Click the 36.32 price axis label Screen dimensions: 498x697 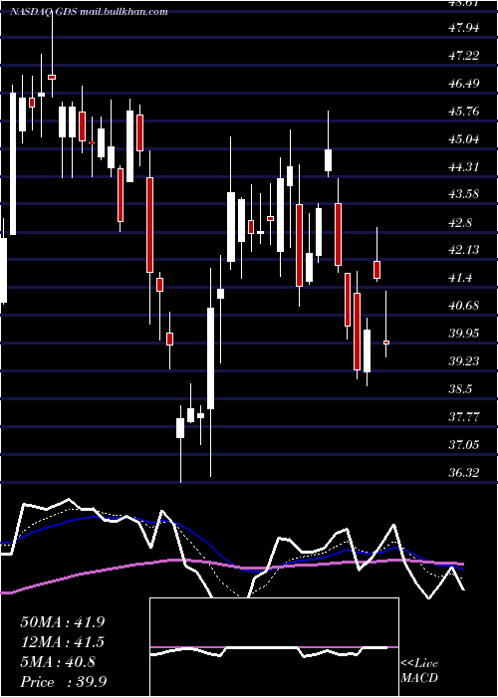pos(464,473)
